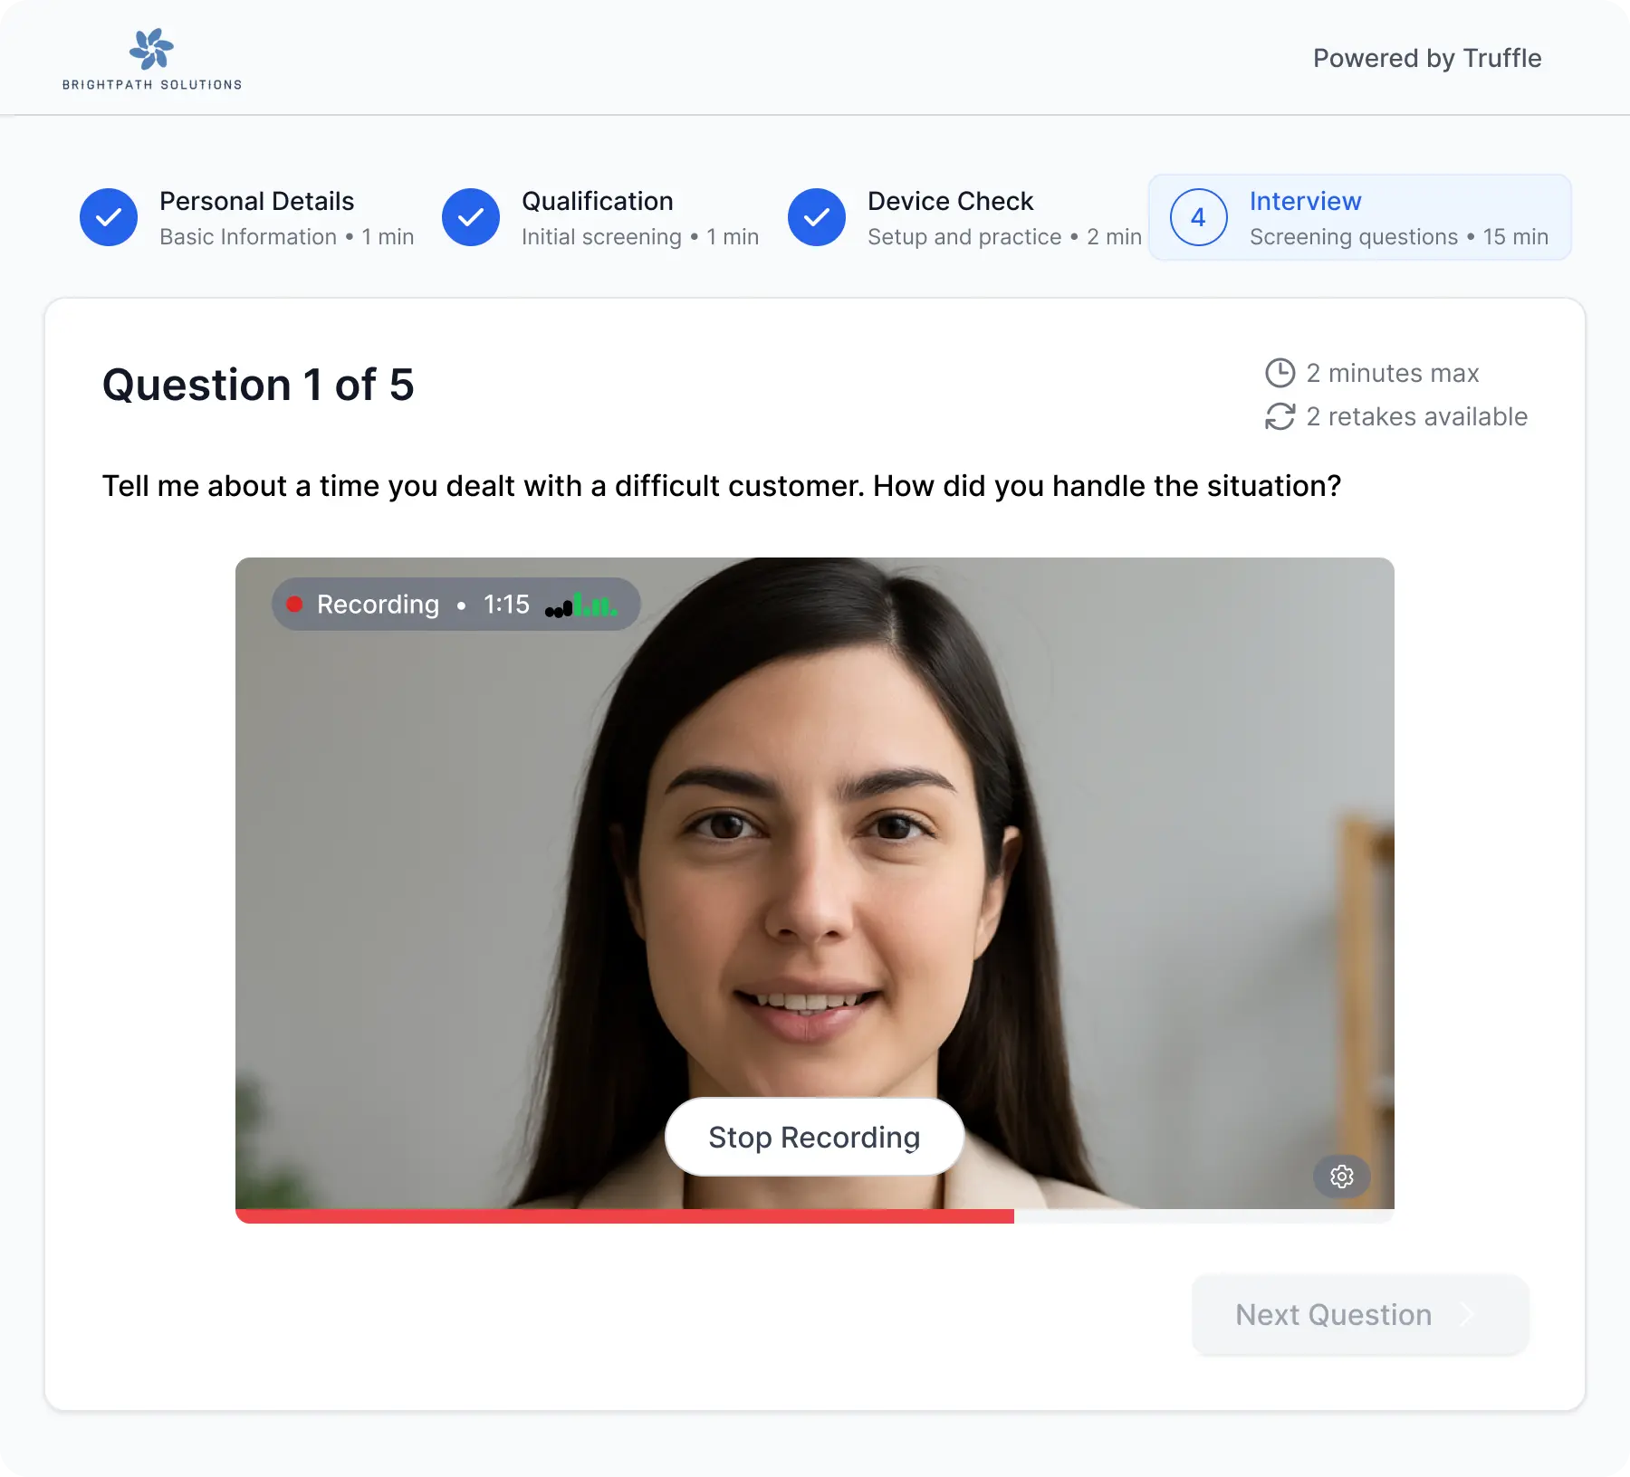Select the Qualification step label
Screen dimensions: 1630x1477
pyautogui.click(x=598, y=201)
